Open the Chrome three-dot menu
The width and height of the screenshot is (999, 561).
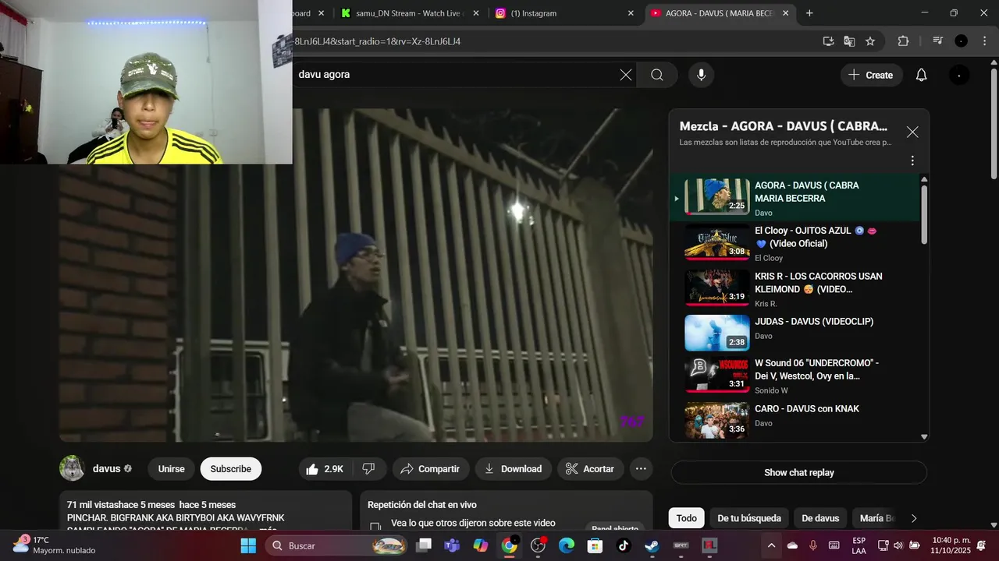(x=983, y=41)
